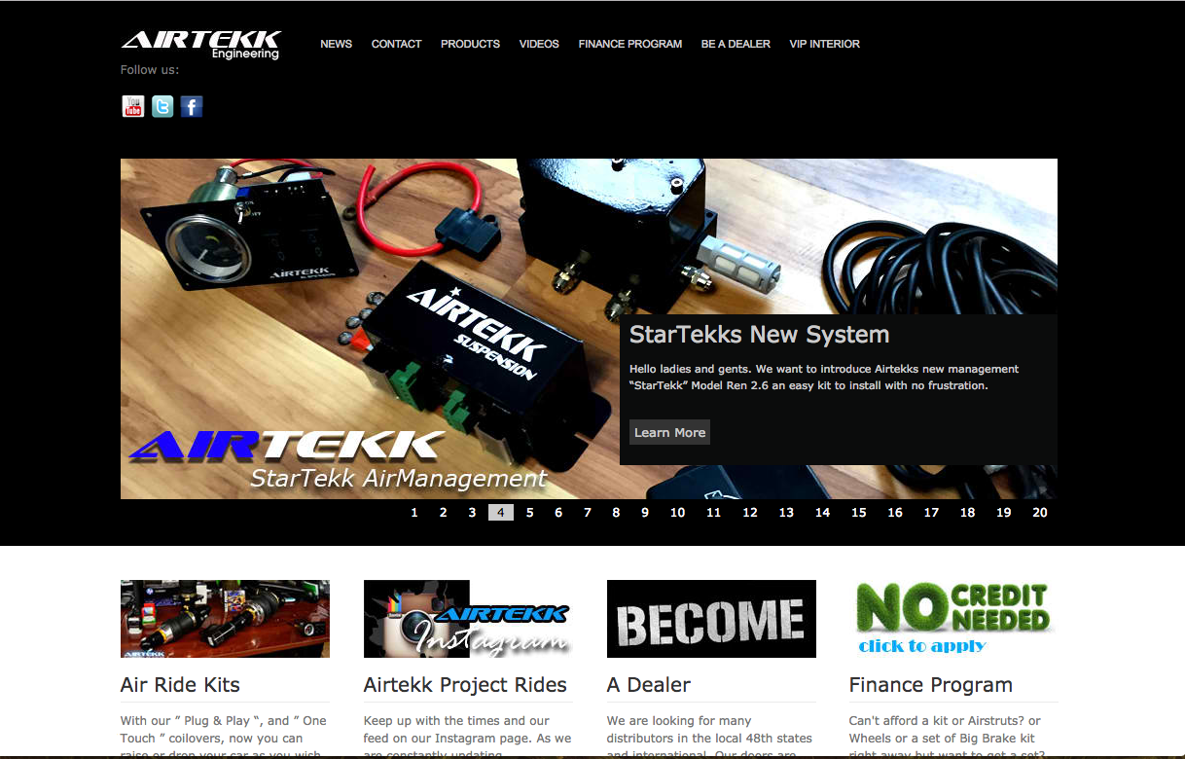Open the No Credit Needed thumbnail

(x=953, y=619)
